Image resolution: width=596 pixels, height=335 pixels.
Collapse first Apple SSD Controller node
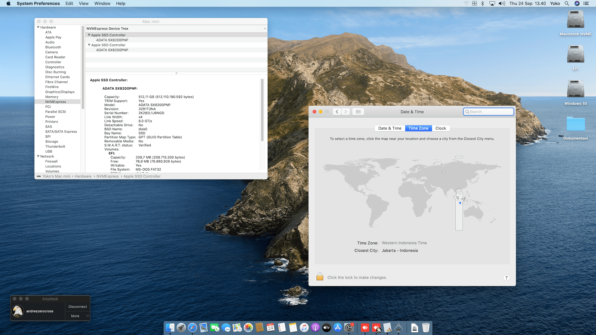click(89, 35)
